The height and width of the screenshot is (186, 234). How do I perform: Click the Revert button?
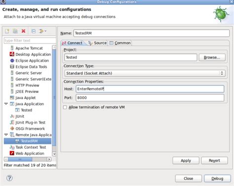click(x=214, y=160)
